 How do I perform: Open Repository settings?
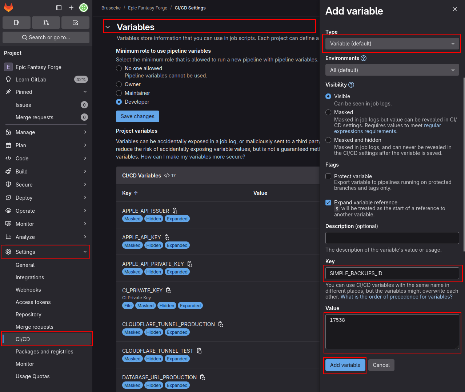[45, 315]
